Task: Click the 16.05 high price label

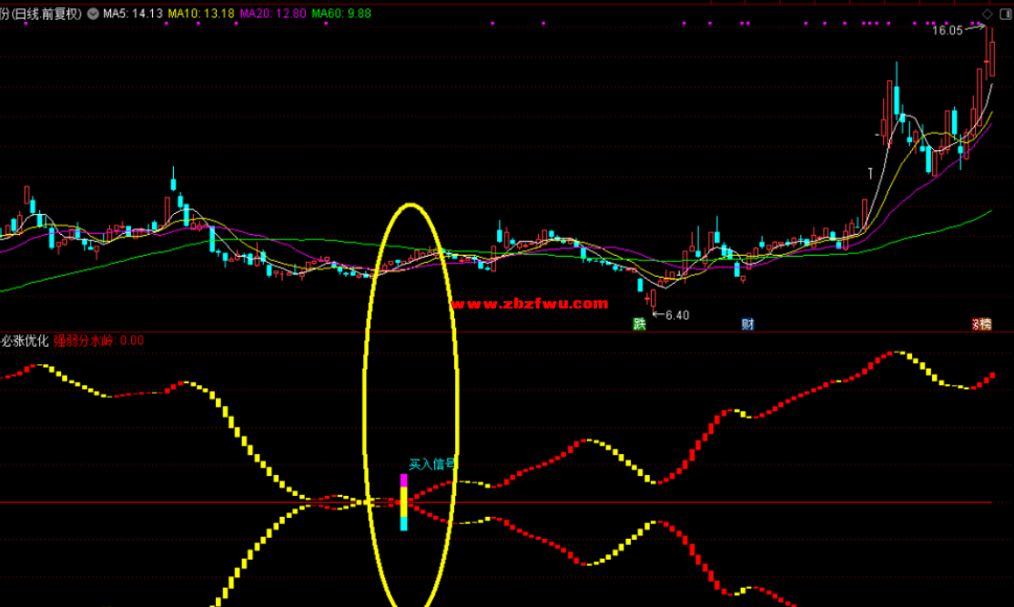Action: click(x=948, y=30)
